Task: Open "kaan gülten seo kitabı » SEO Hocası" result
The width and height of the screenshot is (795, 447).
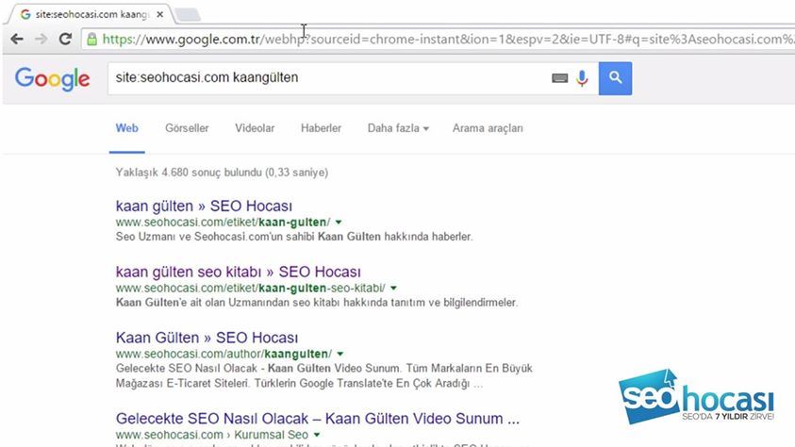Action: click(x=239, y=272)
